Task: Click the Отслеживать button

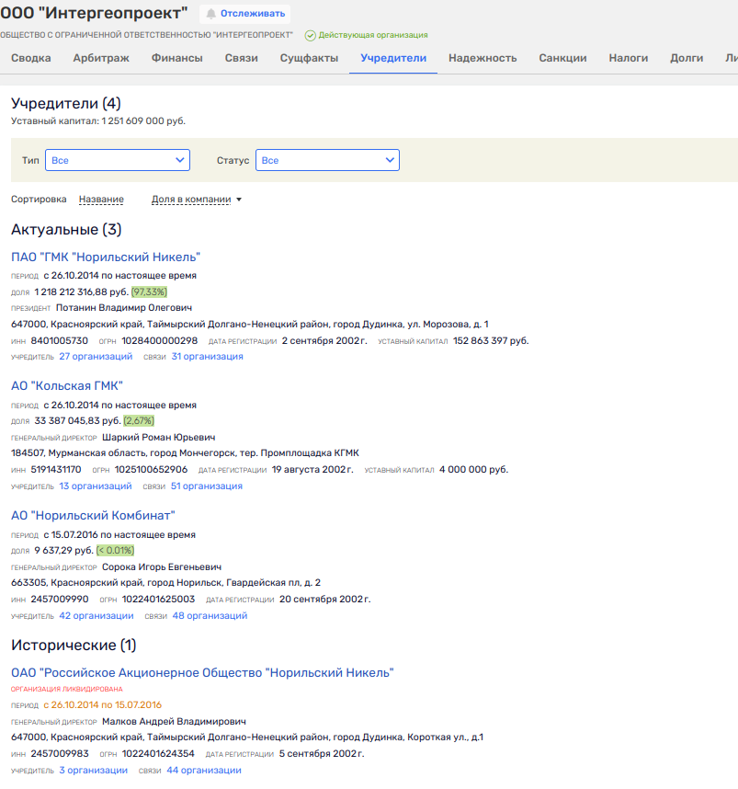Action: 245,14
